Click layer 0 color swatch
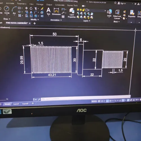The height and width of the screenshot is (141, 141). point(87,10)
